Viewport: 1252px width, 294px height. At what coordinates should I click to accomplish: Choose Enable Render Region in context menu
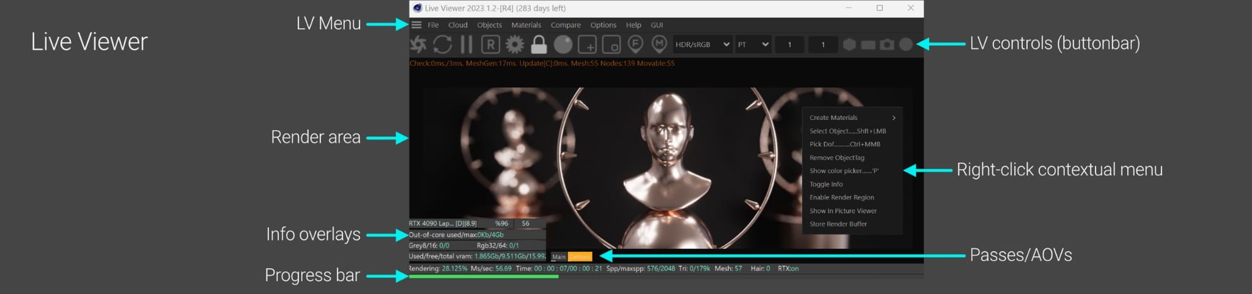pos(852,197)
